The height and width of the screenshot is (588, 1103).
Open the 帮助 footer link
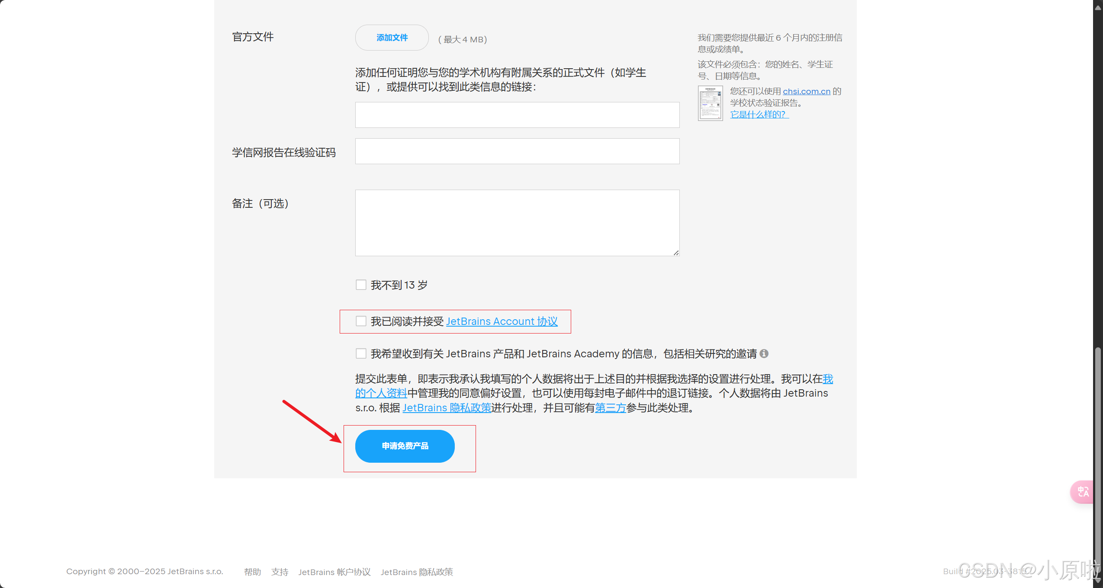252,572
